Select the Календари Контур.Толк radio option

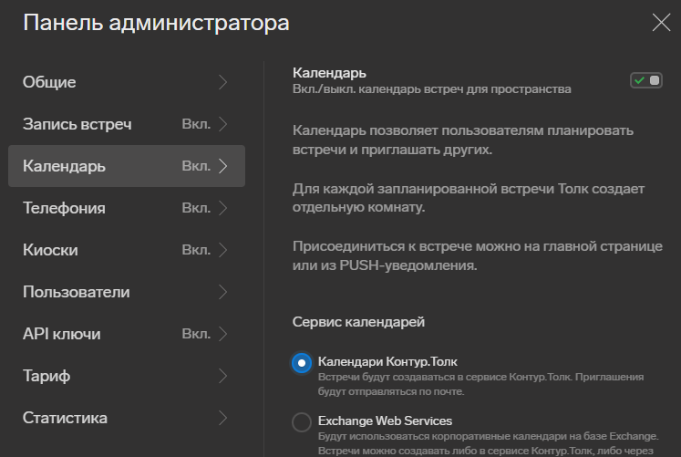302,363
